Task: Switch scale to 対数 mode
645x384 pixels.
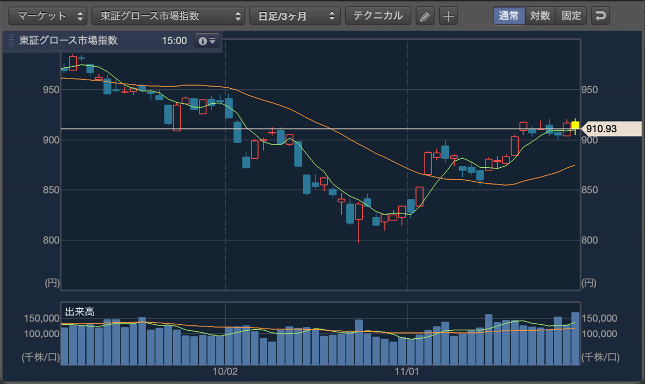Action: (540, 16)
